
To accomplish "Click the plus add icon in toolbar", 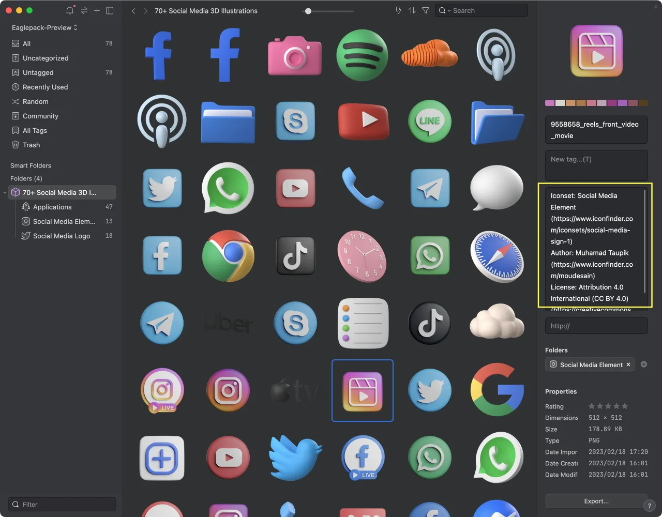I will (97, 10).
